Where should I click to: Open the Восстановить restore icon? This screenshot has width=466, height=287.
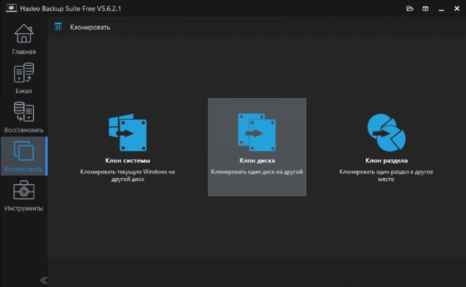(x=23, y=112)
